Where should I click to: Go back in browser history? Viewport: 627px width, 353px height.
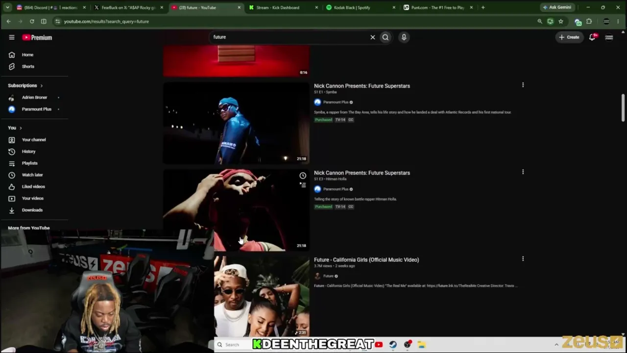[8, 22]
